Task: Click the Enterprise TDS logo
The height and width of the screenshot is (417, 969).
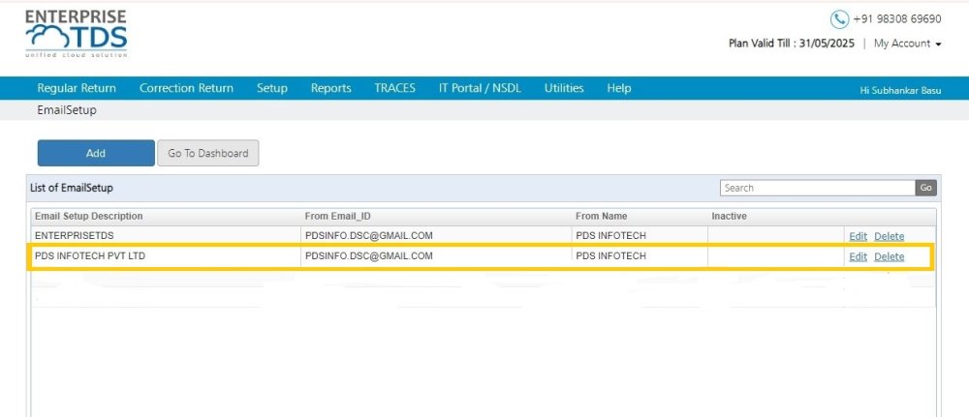Action: [x=76, y=34]
